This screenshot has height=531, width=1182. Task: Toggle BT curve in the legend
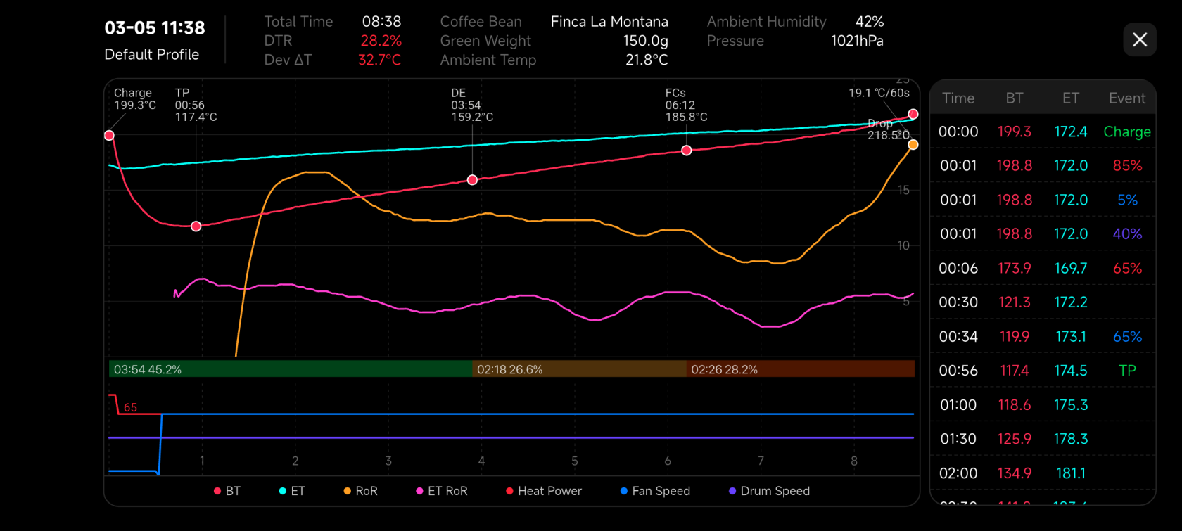[227, 491]
